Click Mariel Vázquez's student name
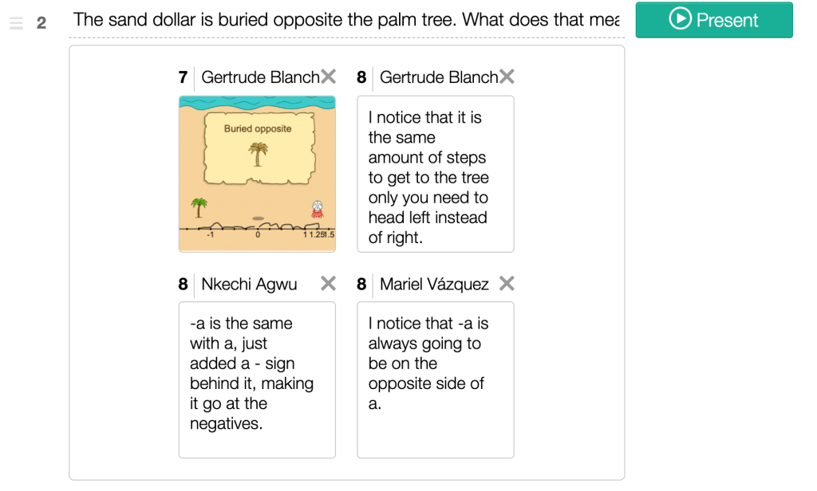Image resolution: width=817 pixels, height=491 pixels. (434, 285)
